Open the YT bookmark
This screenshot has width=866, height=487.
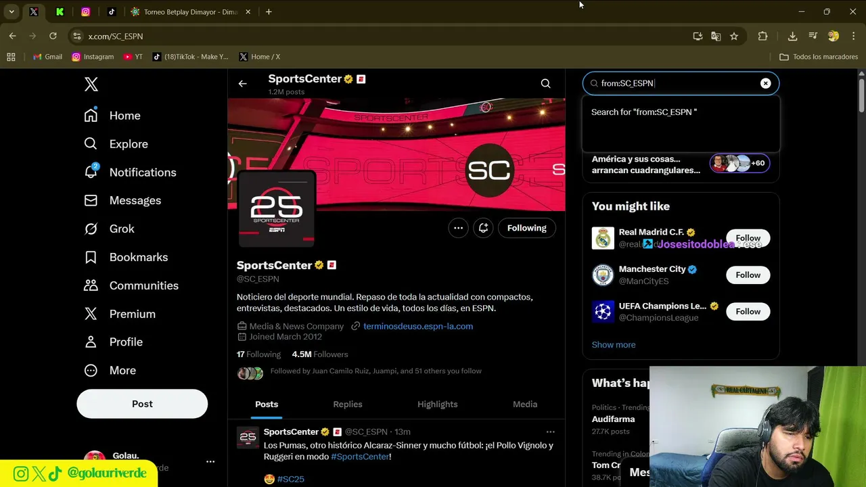pos(133,57)
